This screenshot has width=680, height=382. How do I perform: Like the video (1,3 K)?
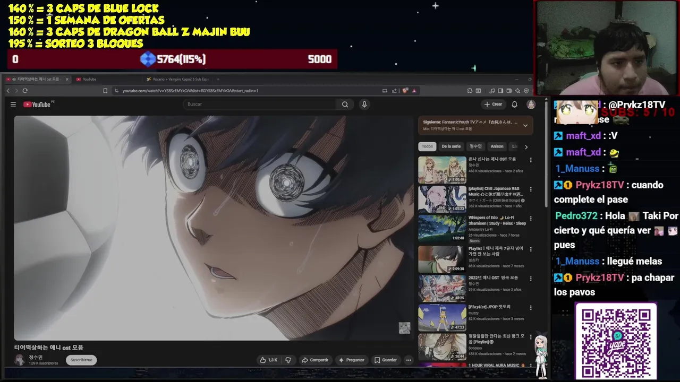[x=268, y=360]
